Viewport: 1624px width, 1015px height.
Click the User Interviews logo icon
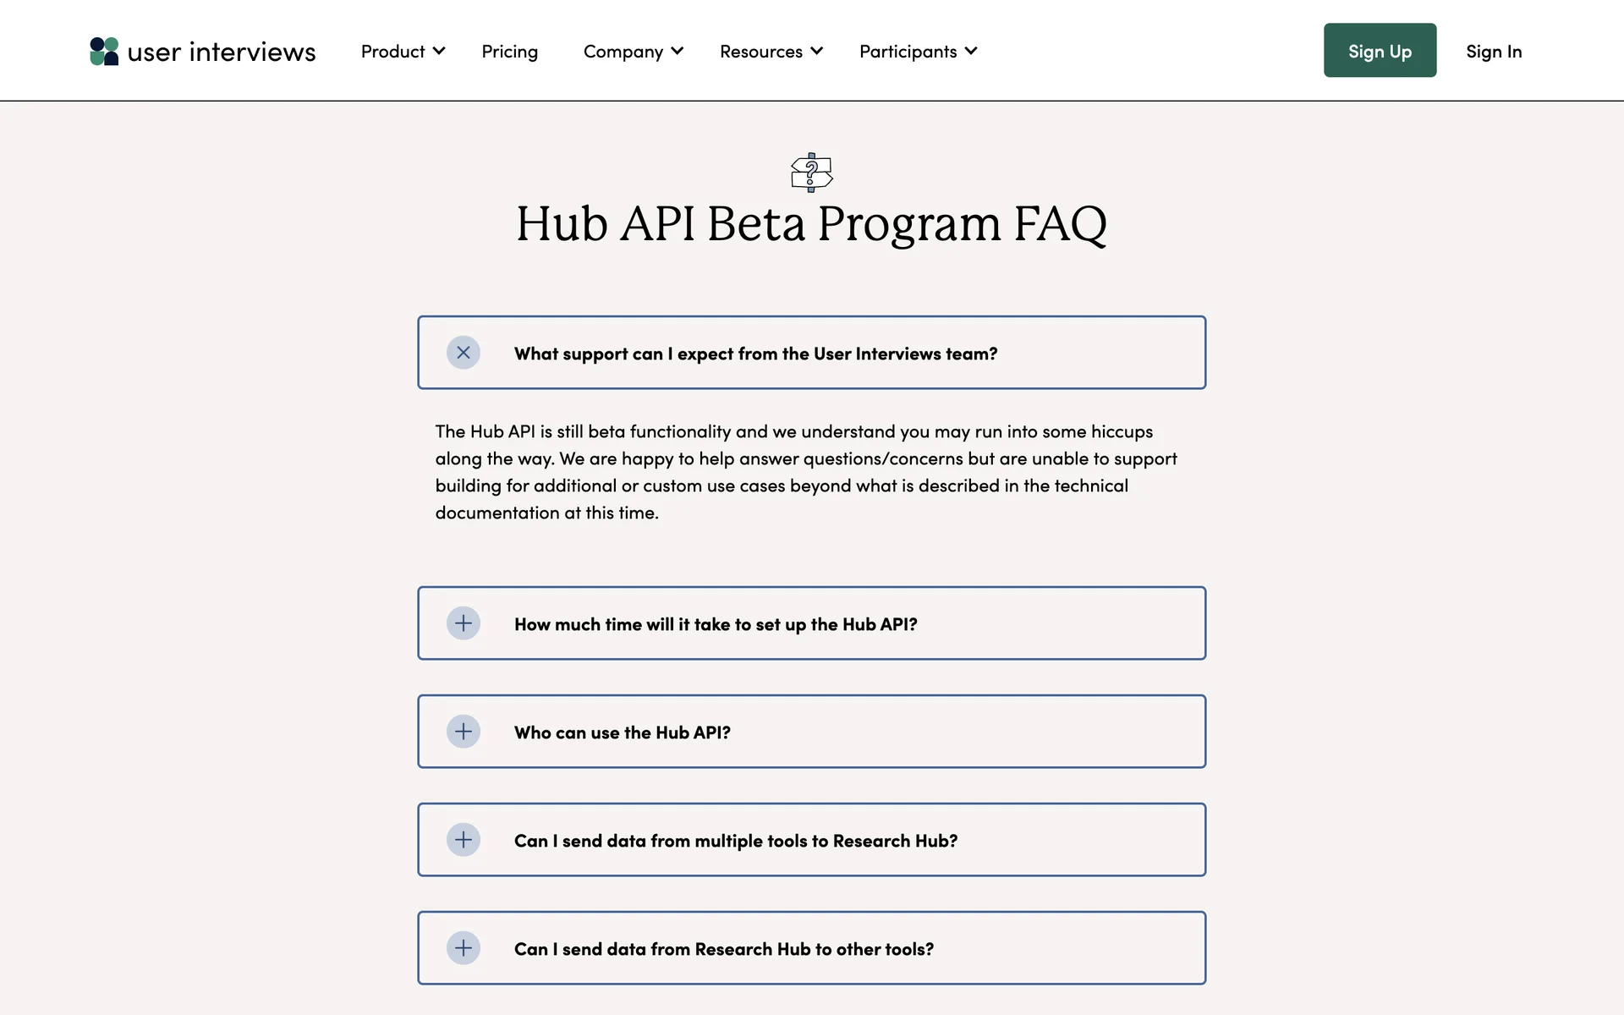(104, 52)
